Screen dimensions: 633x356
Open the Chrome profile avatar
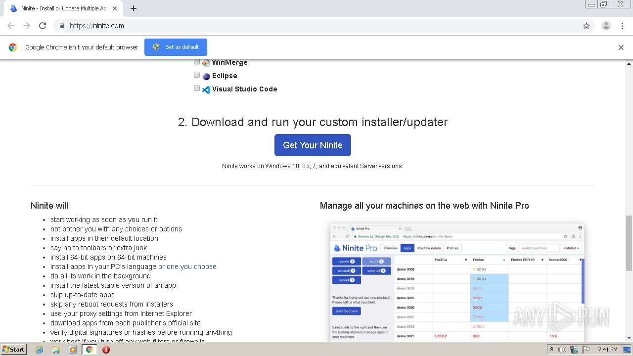[606, 26]
